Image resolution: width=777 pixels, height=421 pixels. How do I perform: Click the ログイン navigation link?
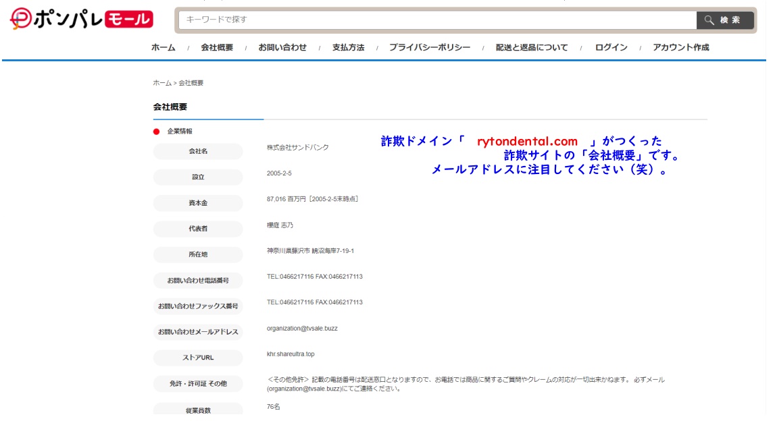coord(611,48)
